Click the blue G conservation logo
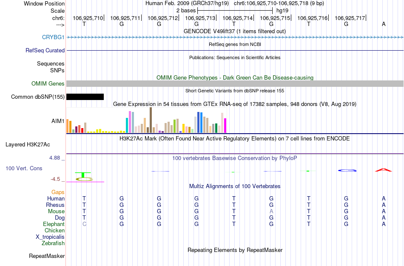Image resolution: width=404 pixels, height=266 pixels. 347,170
